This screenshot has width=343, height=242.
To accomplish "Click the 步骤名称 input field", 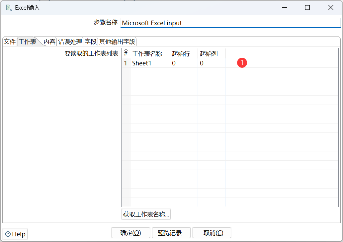I will (230, 23).
